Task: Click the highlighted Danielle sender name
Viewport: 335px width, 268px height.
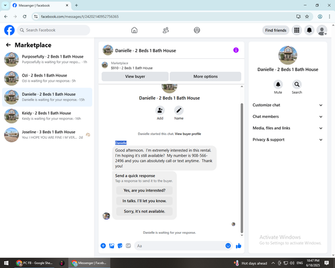Action: click(x=121, y=143)
